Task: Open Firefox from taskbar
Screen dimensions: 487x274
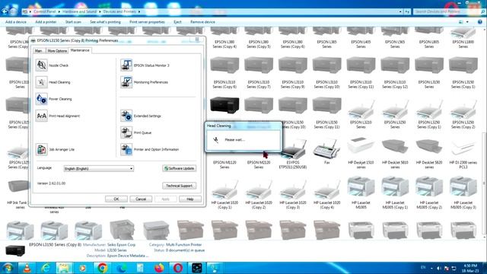Action: click(x=159, y=267)
